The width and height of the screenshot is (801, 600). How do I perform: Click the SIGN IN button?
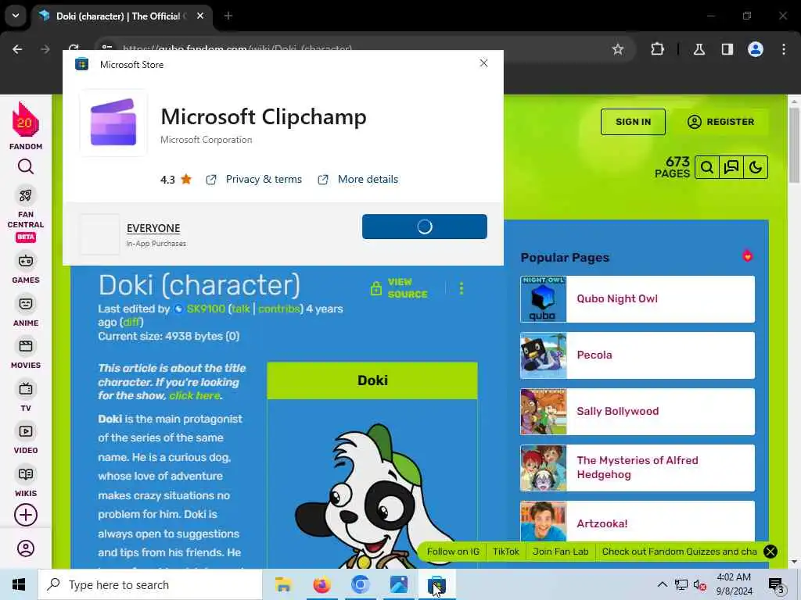tap(633, 122)
